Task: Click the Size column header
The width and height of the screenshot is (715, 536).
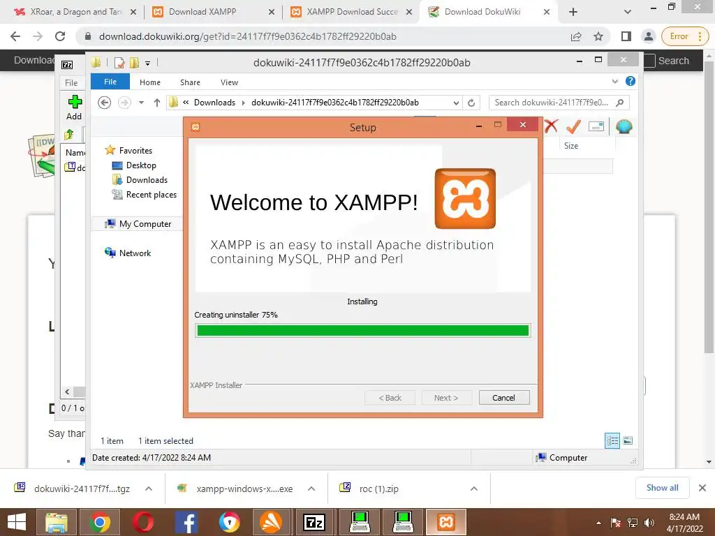Action: (x=571, y=146)
